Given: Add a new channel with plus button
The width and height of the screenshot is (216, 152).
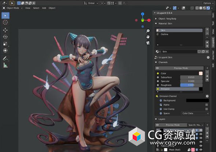Looking at the screenshot, I should click(207, 68).
